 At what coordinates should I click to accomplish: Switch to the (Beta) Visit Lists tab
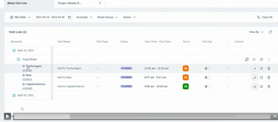click(x=17, y=3)
